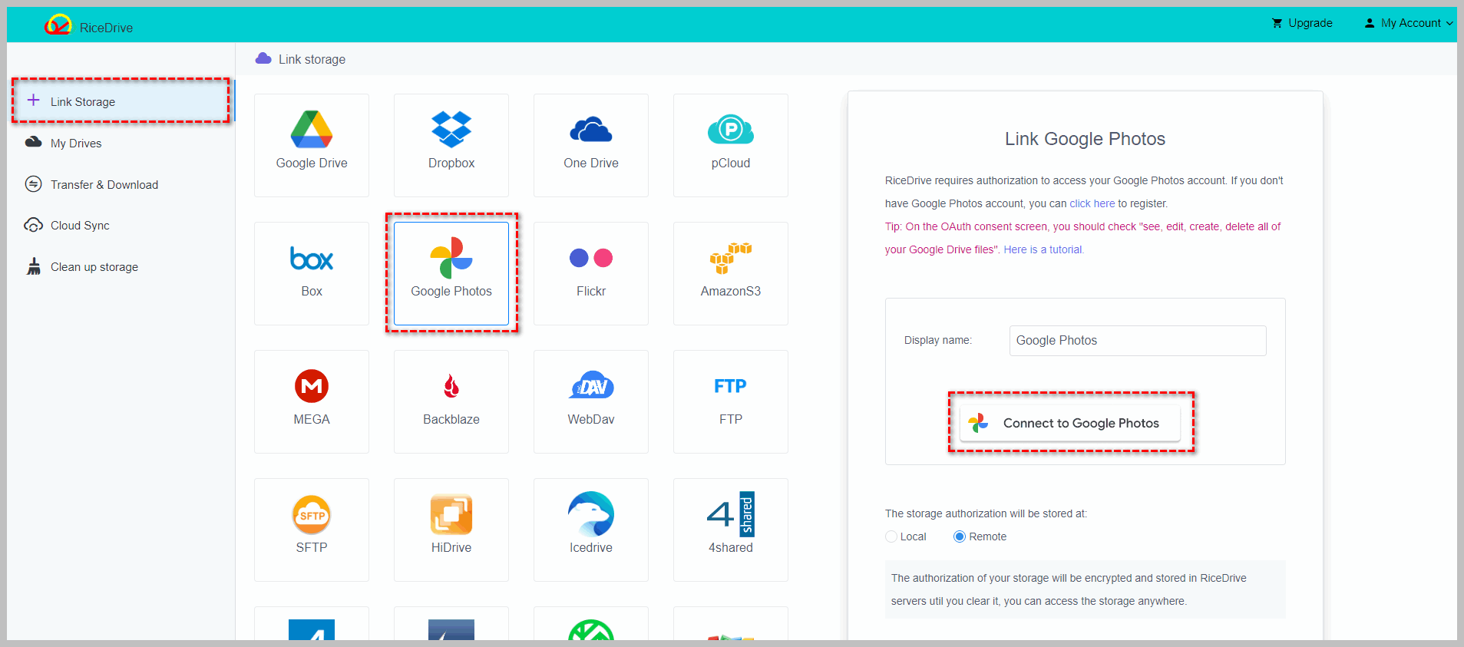
Task: Select the Local storage radio option
Action: pyautogui.click(x=891, y=536)
